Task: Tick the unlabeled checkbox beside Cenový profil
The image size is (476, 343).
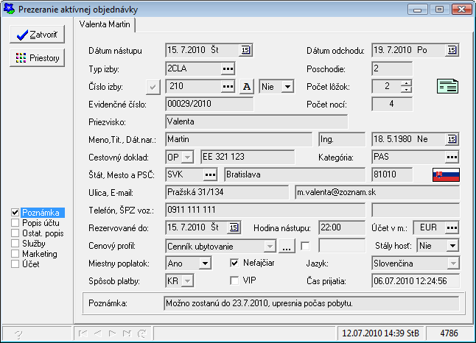Action: coord(305,246)
